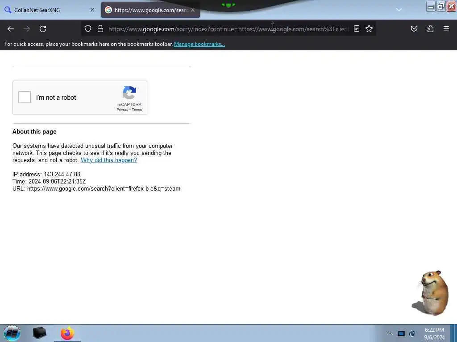Click the forward navigation arrow

click(x=27, y=29)
